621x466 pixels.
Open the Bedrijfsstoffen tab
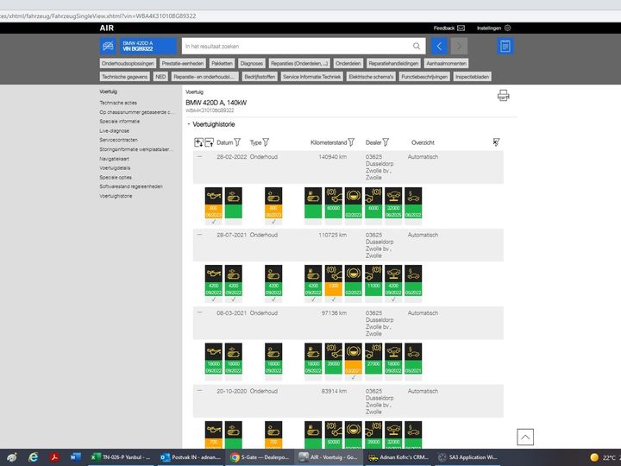point(260,77)
